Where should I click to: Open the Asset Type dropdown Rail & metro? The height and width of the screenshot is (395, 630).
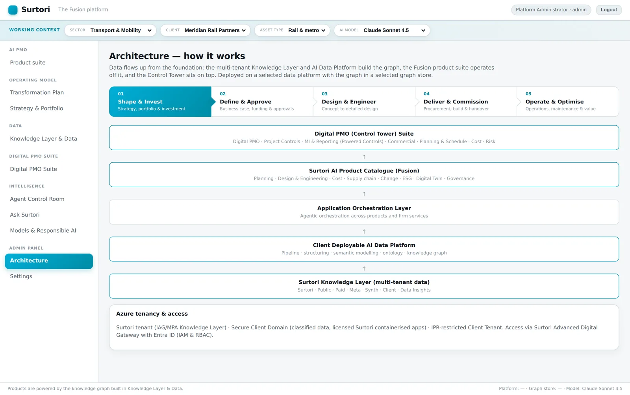(x=292, y=30)
